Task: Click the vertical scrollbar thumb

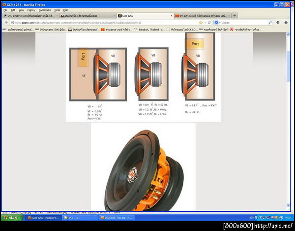Action: click(x=288, y=66)
